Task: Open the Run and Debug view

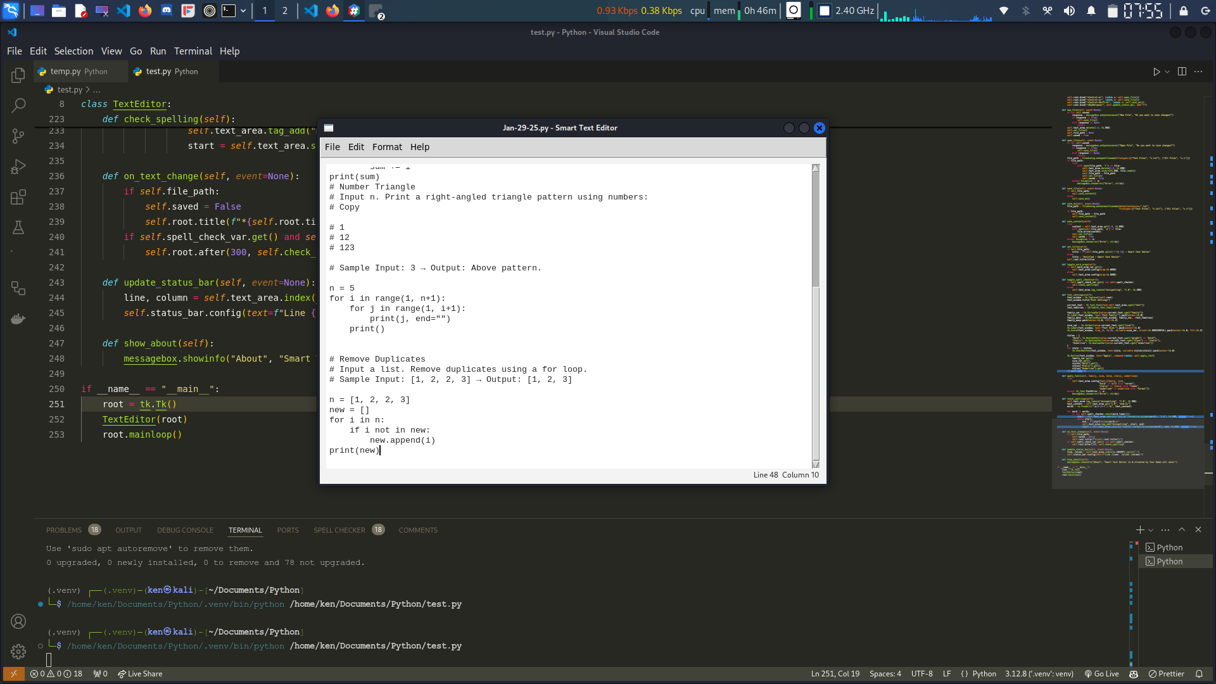Action: click(x=18, y=166)
